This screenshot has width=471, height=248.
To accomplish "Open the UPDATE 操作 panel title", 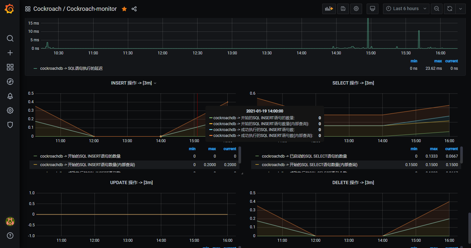I will (131, 182).
